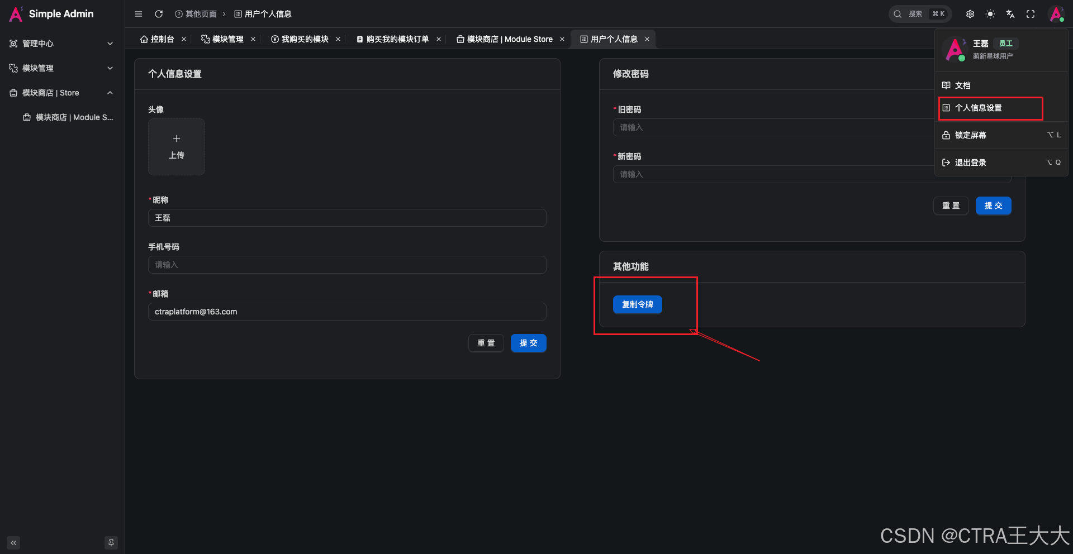
Task: Click the 员工 role tag
Action: coord(1006,44)
